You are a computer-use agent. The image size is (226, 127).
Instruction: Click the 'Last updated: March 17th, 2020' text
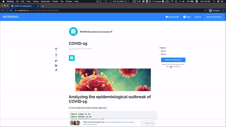(x=80, y=49)
